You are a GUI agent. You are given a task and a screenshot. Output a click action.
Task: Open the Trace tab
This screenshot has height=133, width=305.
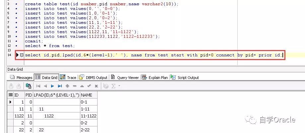click(68, 77)
